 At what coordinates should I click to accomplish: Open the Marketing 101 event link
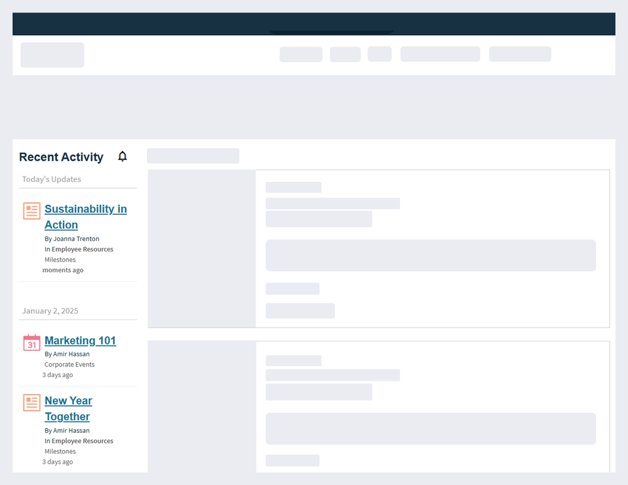point(80,341)
